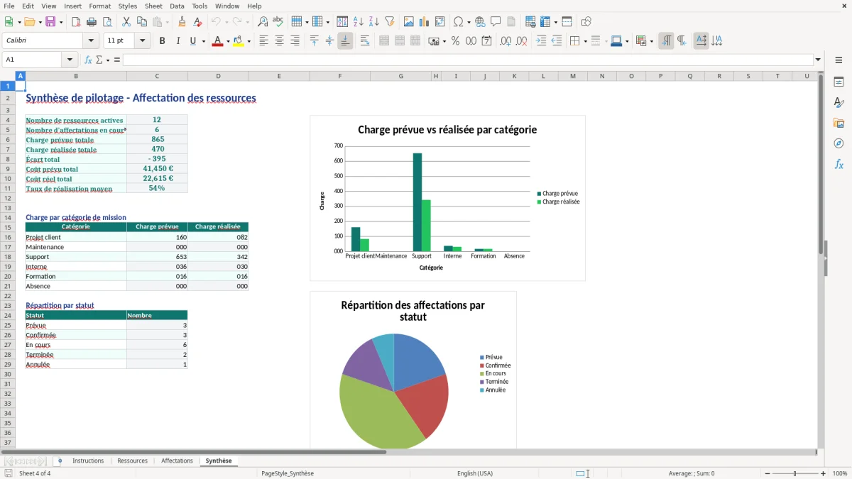Set left-to-right text direction
The height and width of the screenshot is (479, 852).
[666, 41]
